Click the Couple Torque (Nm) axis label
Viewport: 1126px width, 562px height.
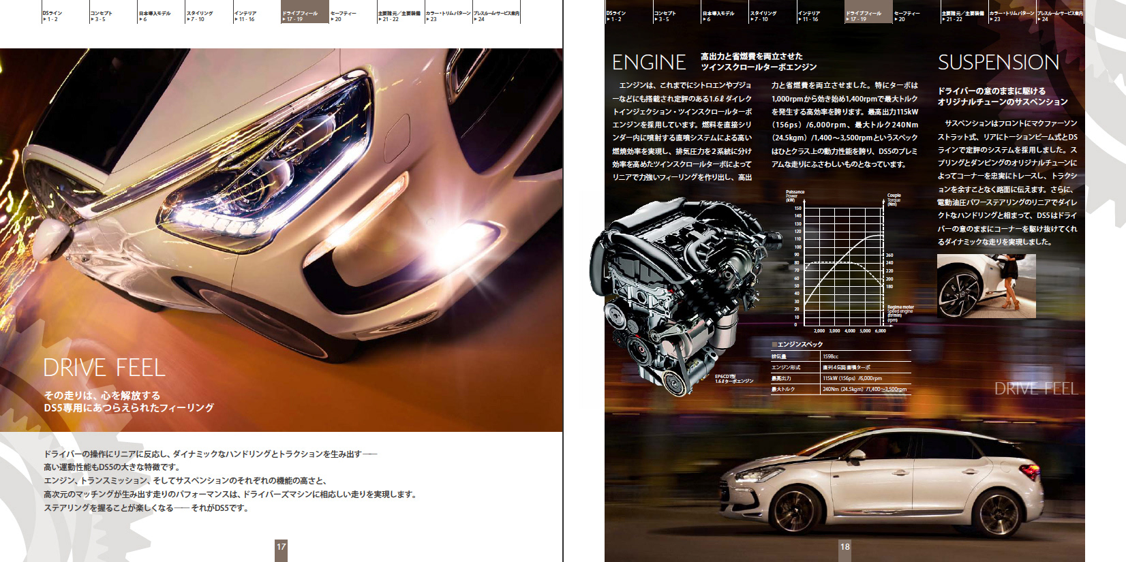(894, 200)
